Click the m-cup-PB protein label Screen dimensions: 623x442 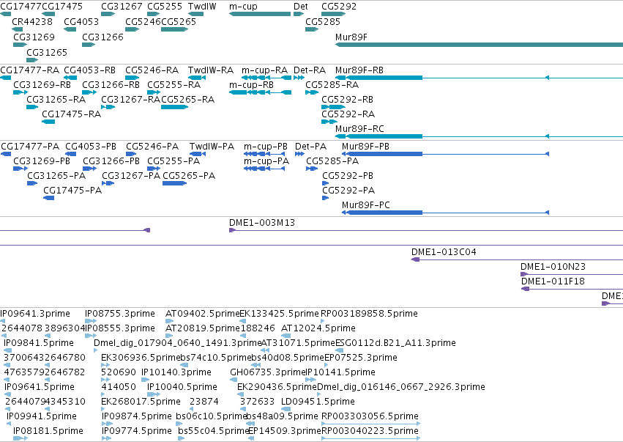(266, 147)
